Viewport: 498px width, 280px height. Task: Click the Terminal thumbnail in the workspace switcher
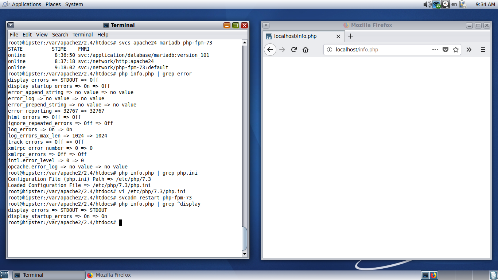425,275
